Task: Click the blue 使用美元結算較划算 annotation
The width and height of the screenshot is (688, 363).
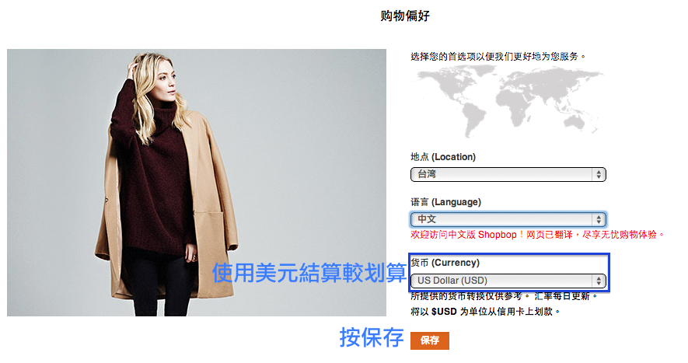Action: point(309,273)
